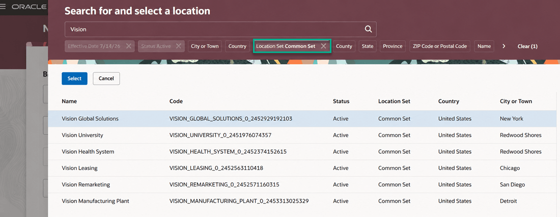Click United States in Vision Manufacturing Plant row

455,201
